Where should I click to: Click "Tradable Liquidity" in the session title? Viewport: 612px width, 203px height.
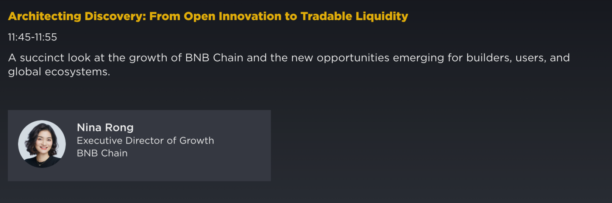[x=354, y=16]
